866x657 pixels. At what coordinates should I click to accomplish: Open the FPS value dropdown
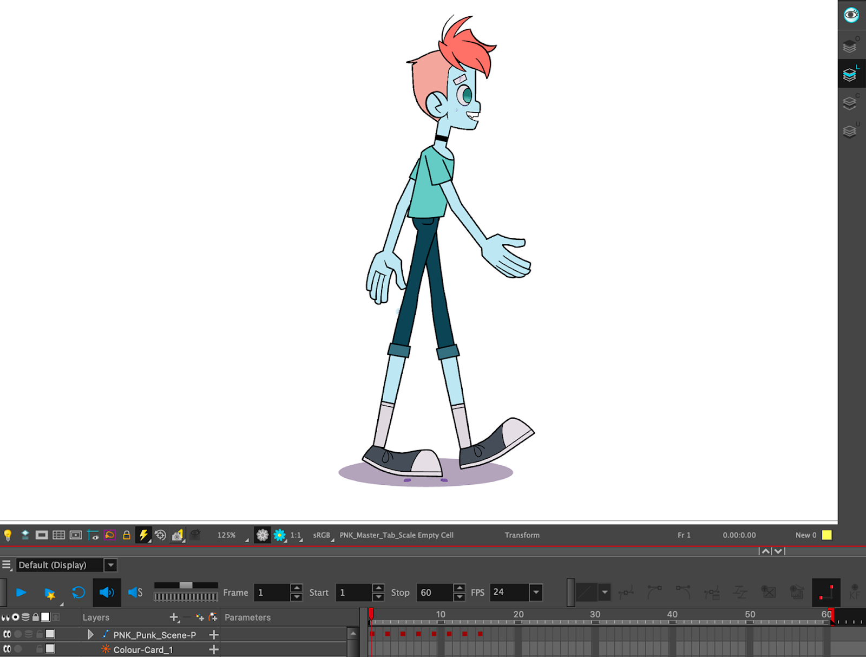(x=536, y=592)
